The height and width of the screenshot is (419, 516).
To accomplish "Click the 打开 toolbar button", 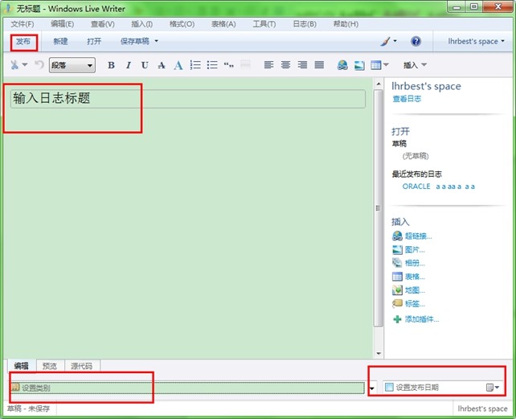I will pos(94,41).
